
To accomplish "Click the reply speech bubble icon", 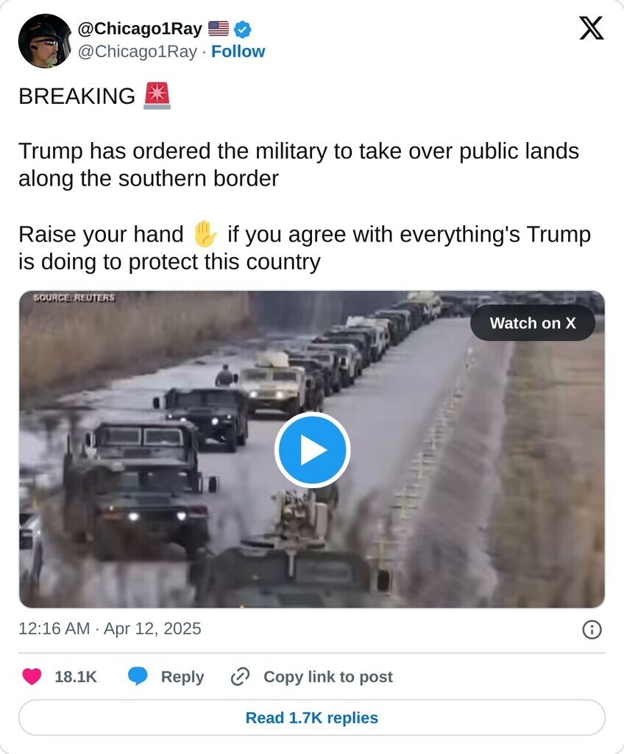I will pos(138,677).
